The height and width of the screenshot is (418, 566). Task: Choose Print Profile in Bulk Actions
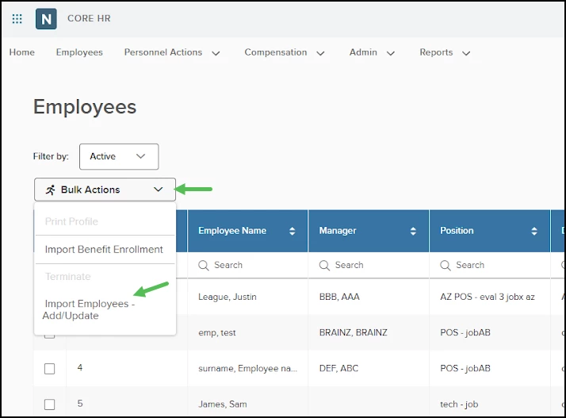point(71,221)
